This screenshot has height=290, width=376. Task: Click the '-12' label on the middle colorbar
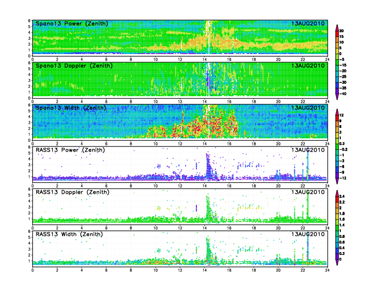click(x=343, y=178)
